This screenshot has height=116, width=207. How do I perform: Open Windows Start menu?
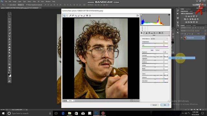[x=3, y=113]
